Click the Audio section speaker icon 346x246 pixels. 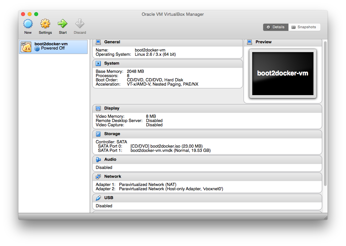(98, 159)
